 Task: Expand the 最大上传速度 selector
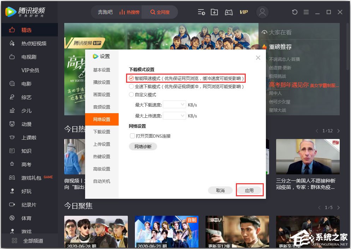174,115
